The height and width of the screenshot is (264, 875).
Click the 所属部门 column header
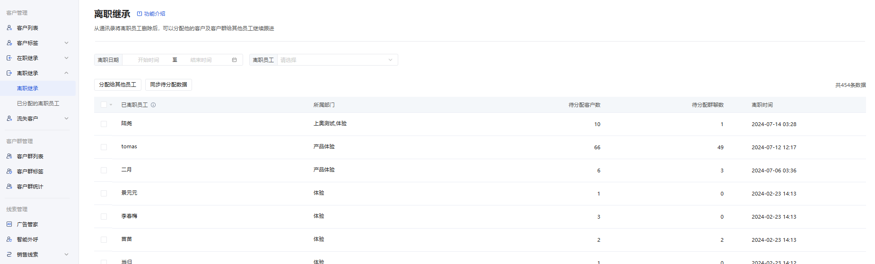(324, 105)
